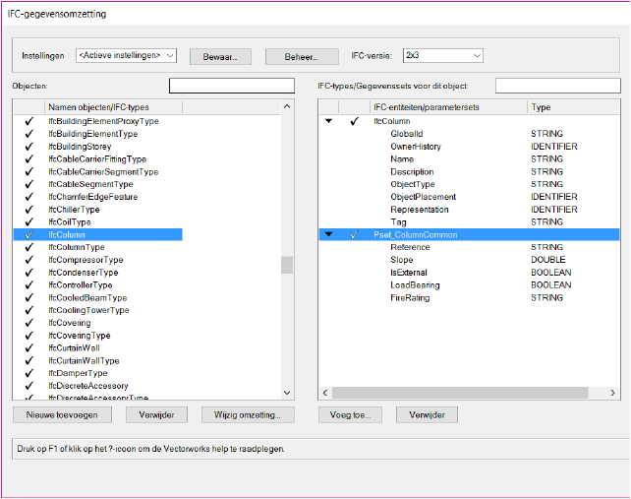Toggle checkmark beside IfcCovering
This screenshot has height=499, width=631.
point(29,323)
